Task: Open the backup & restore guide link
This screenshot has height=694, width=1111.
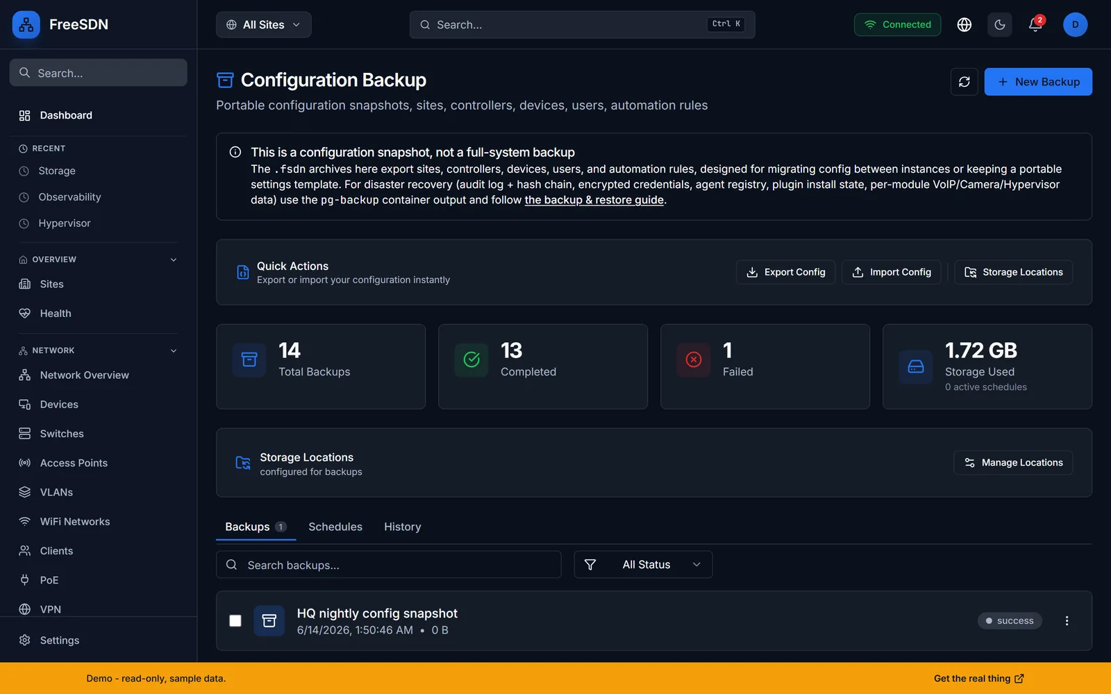Action: (594, 200)
